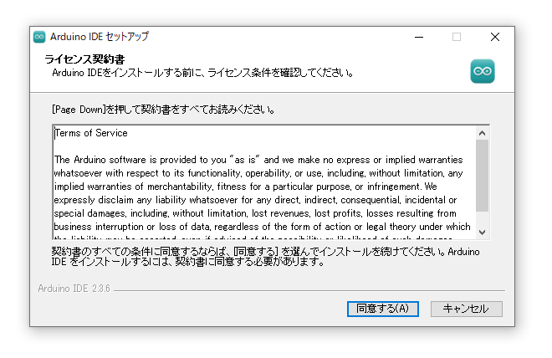
Task: Click the ライセンス契約書 header title
Action: (84, 59)
